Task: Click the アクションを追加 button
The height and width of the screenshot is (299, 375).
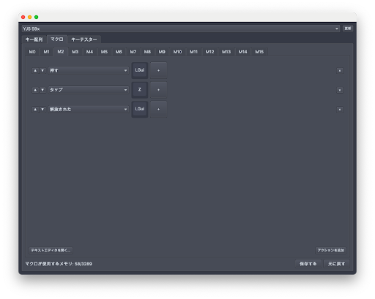Action: (330, 250)
